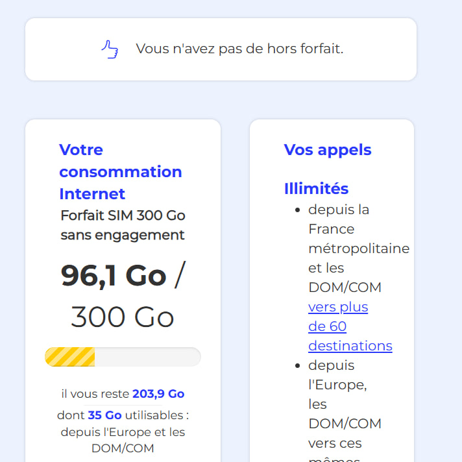The image size is (462, 462).
Task: Click the "203,9 Go" remaining data value
Action: (x=158, y=394)
